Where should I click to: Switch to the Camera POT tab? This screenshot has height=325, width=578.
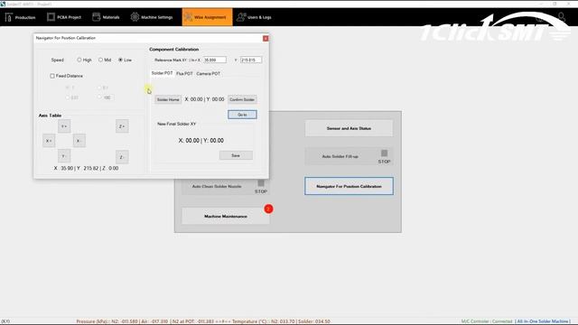(208, 74)
